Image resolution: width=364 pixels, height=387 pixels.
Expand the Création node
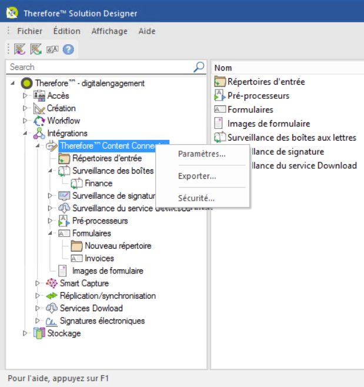click(x=25, y=108)
